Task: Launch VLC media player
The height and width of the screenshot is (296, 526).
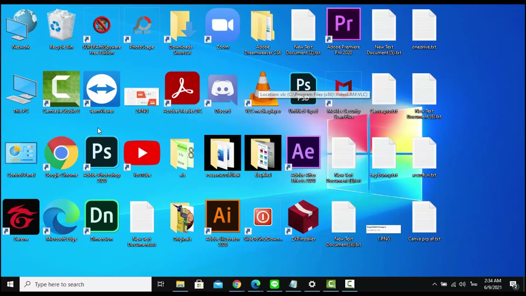Action: coord(263,93)
